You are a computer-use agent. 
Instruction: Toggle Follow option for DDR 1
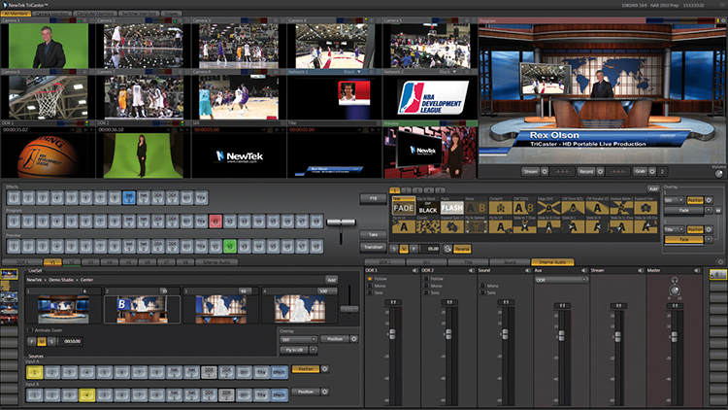[x=370, y=279]
